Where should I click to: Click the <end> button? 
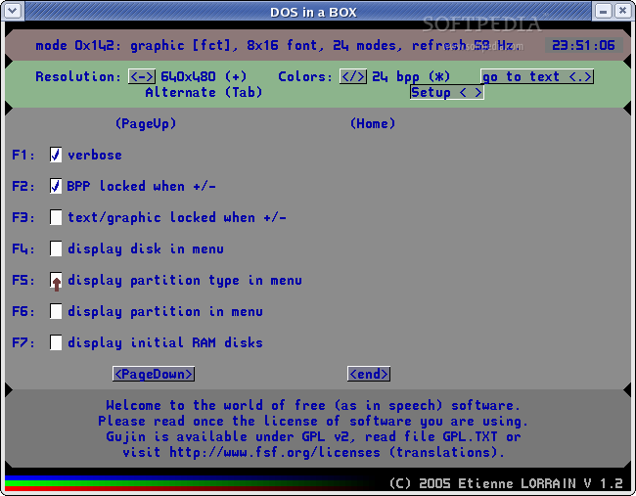click(x=369, y=374)
